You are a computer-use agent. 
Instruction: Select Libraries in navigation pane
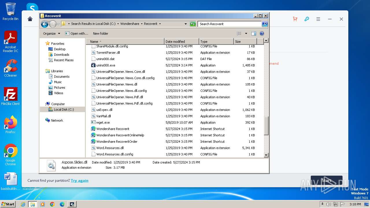pos(57,71)
